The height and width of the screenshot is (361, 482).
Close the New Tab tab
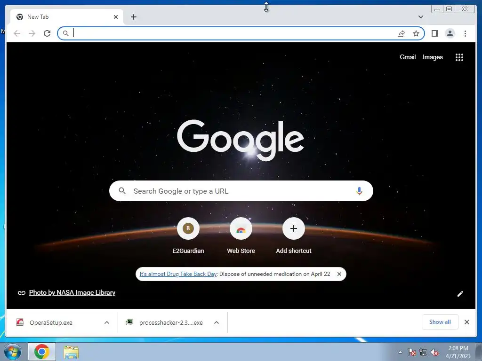click(x=116, y=17)
